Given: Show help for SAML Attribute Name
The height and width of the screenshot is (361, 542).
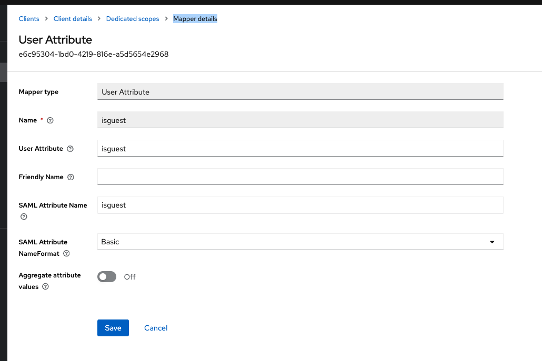Looking at the screenshot, I should [x=24, y=216].
